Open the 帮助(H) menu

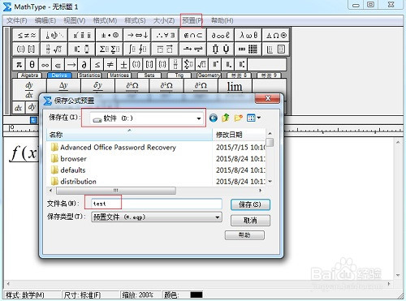point(222,20)
